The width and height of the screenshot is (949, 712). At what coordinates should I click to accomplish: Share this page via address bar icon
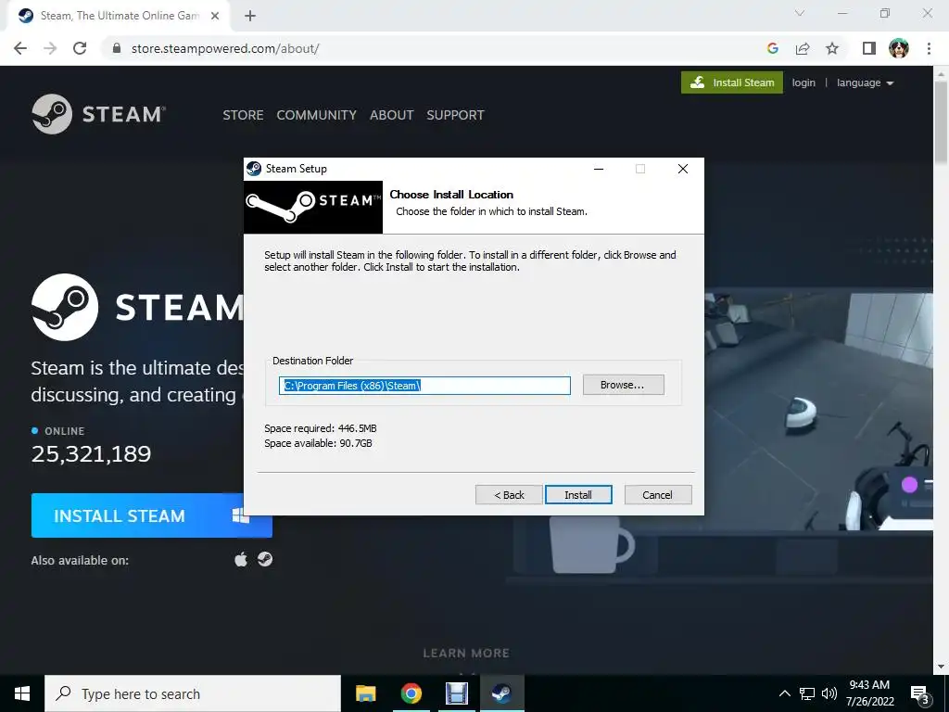pyautogui.click(x=803, y=48)
